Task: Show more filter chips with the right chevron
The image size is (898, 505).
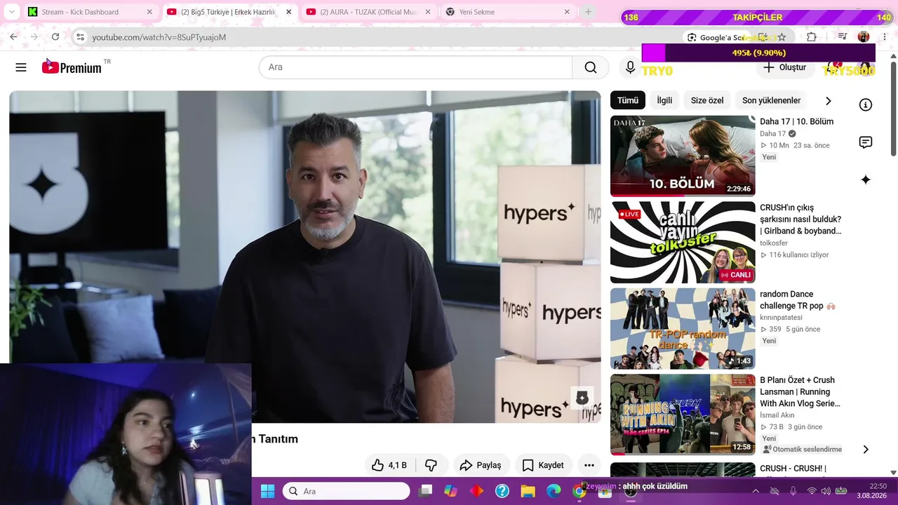Action: tap(828, 101)
